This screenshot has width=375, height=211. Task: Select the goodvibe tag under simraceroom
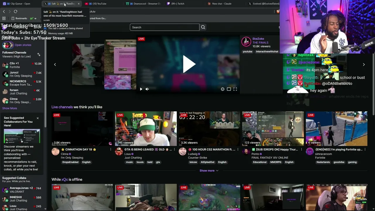[339, 162]
